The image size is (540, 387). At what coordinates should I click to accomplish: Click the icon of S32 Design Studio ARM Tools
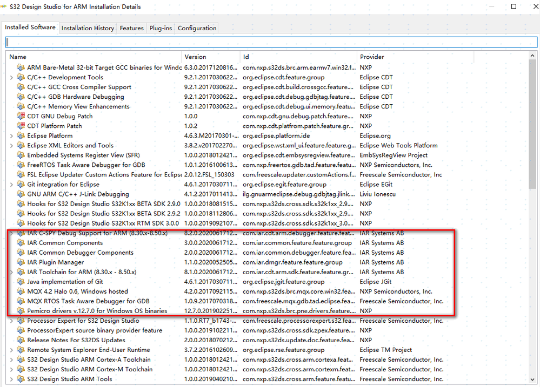click(21, 379)
